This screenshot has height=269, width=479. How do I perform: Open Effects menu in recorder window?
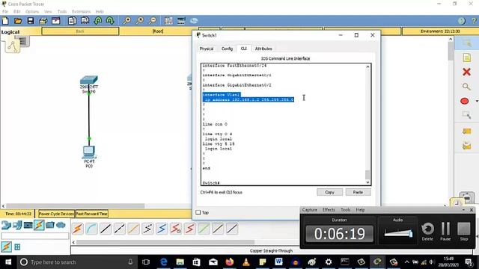click(329, 210)
